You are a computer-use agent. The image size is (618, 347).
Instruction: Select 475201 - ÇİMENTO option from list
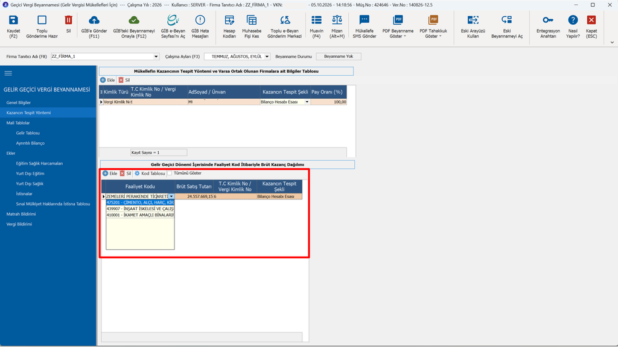click(x=140, y=202)
